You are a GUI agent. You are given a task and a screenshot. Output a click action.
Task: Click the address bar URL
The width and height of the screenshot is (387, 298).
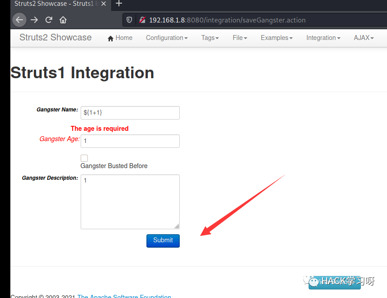pos(228,20)
